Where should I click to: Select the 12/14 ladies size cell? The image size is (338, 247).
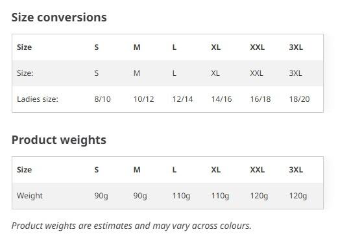click(182, 99)
